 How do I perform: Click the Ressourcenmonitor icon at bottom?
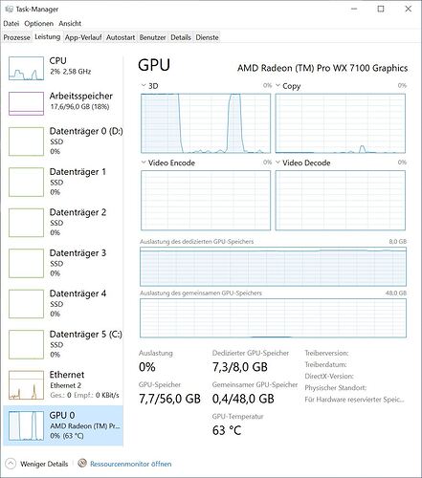point(82,463)
